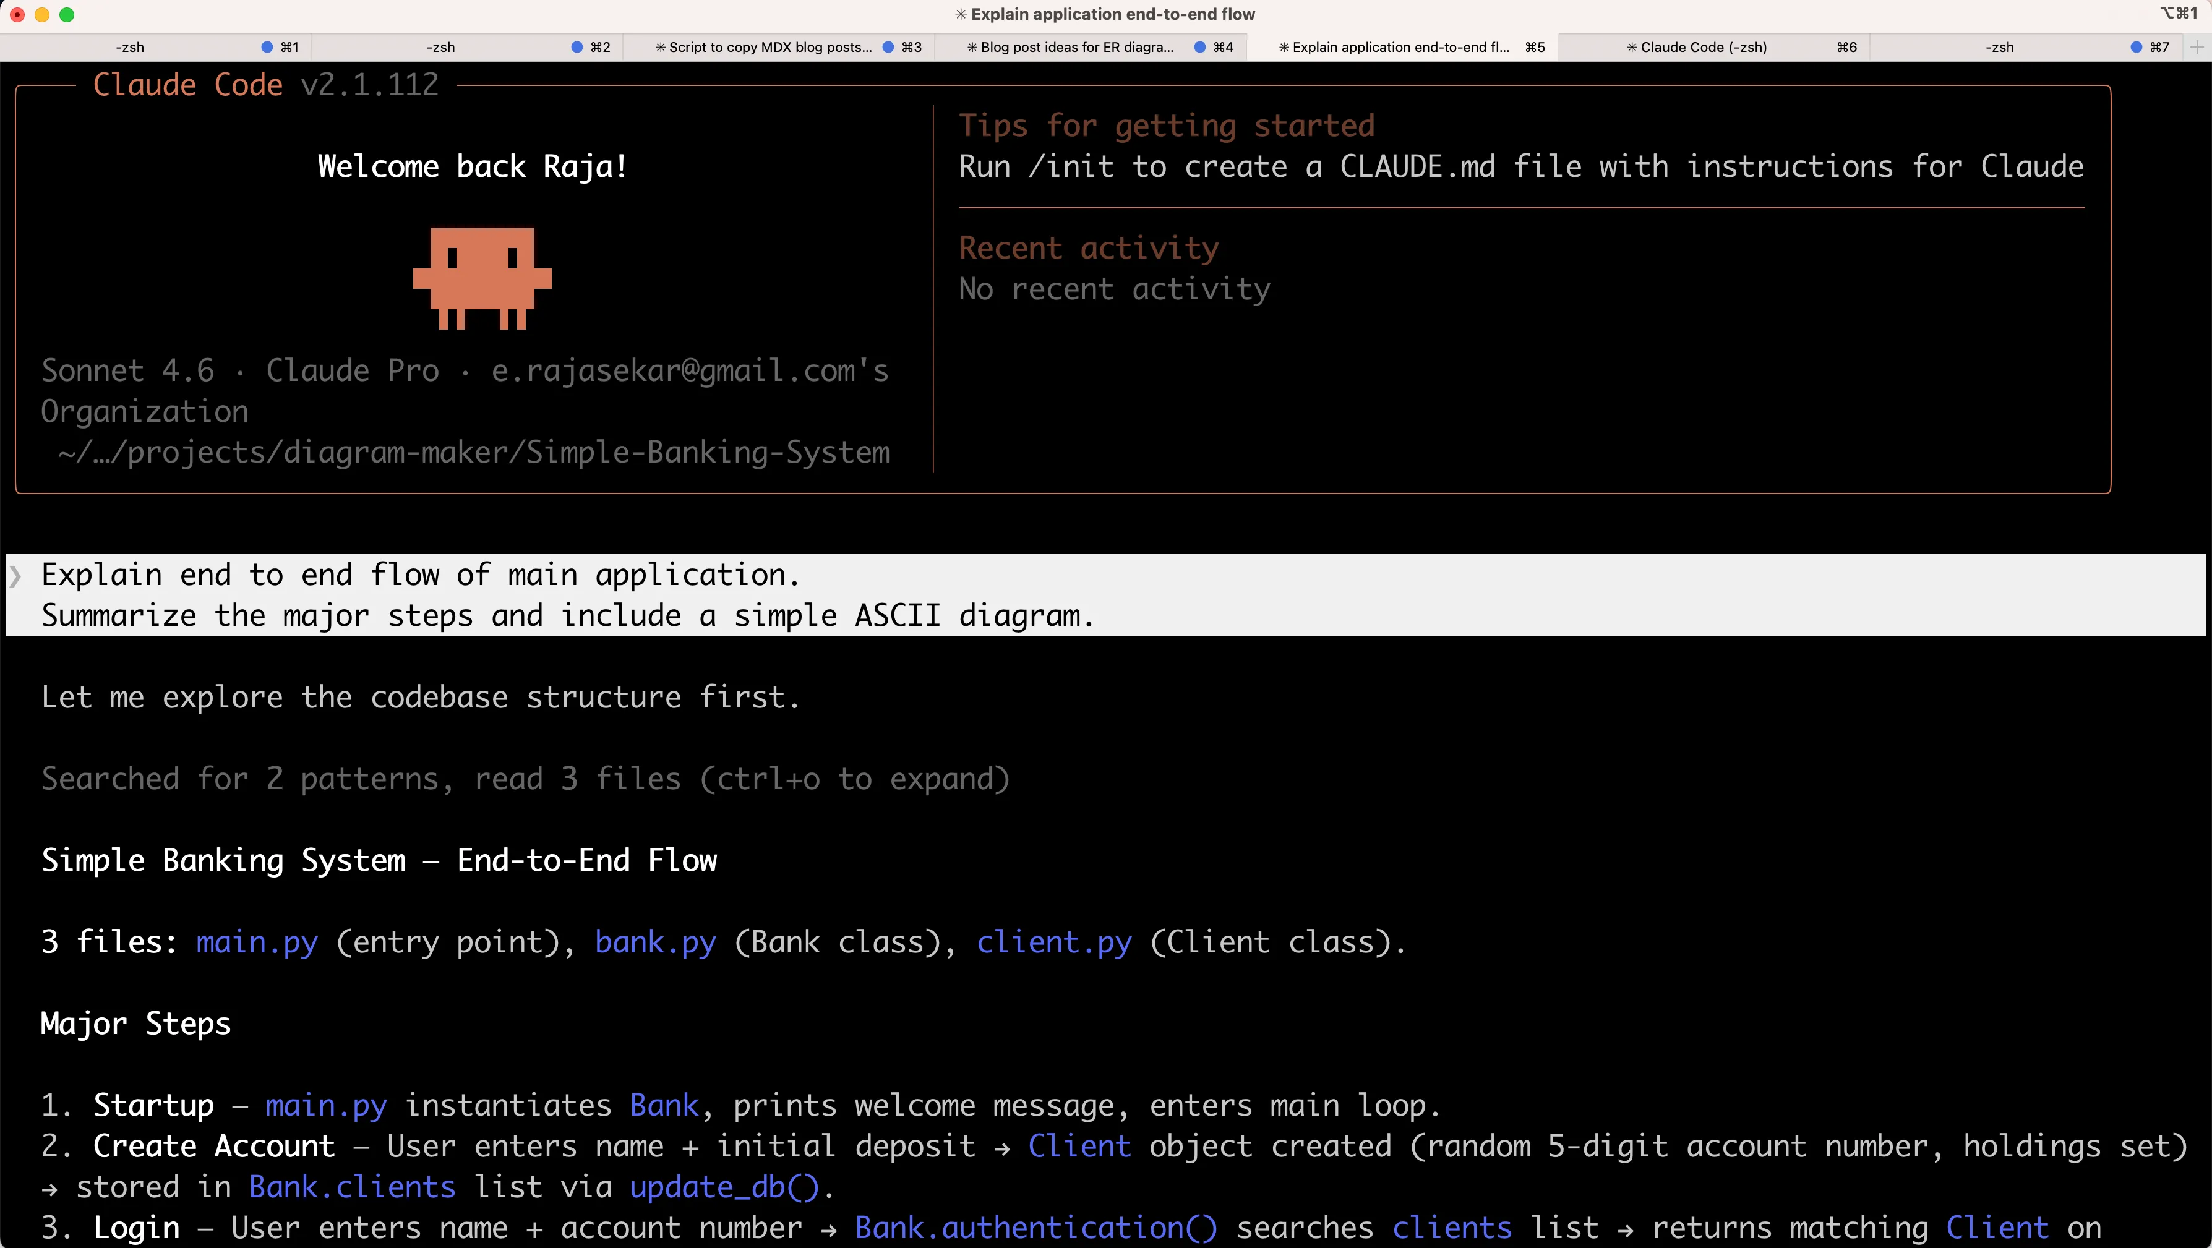This screenshot has width=2212, height=1248.
Task: Click the Bank.clients reference link
Action: pyautogui.click(x=352, y=1186)
